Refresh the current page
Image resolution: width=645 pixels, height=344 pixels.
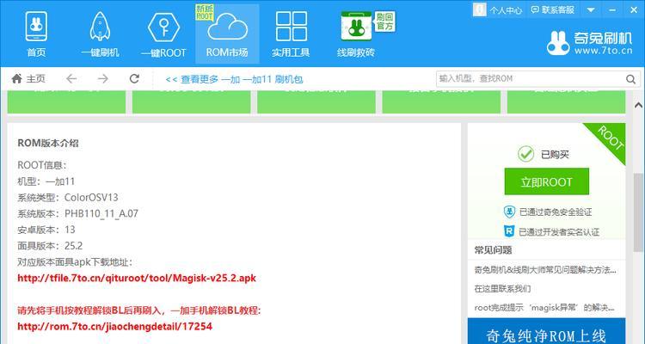coord(134,78)
